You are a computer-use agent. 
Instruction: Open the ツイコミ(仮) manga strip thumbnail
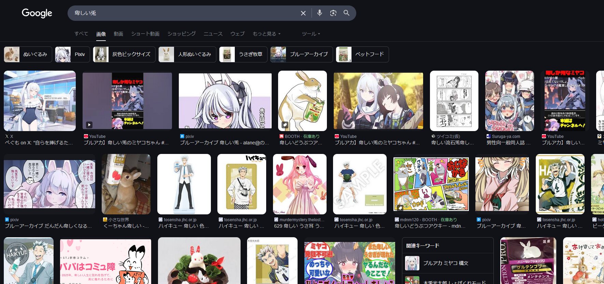(x=454, y=101)
